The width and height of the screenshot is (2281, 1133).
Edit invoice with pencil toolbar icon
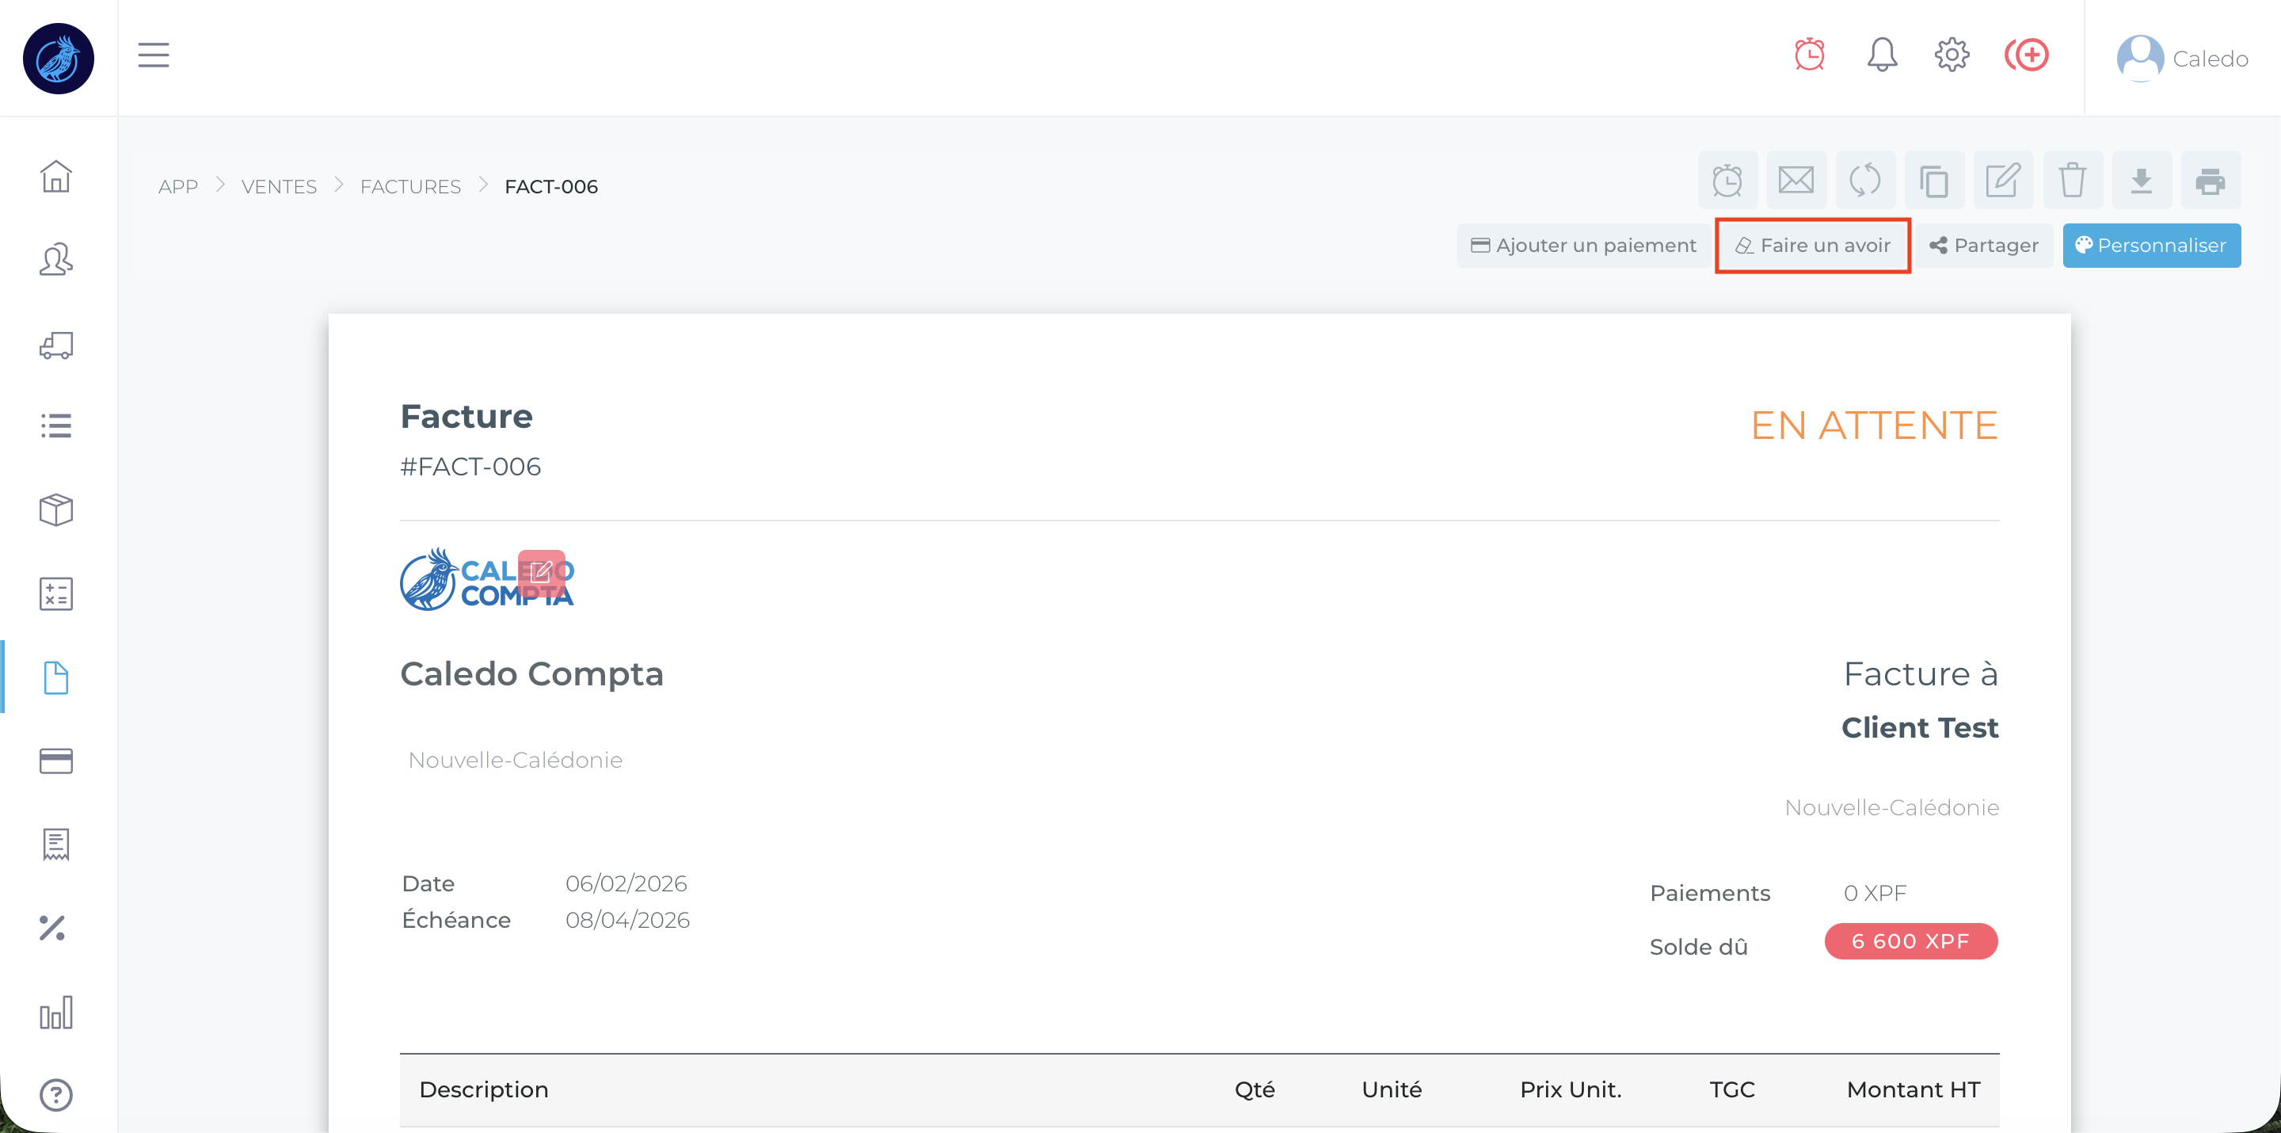click(x=2003, y=181)
